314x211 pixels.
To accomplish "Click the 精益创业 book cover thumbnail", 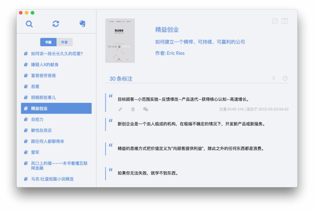I will coord(120,41).
